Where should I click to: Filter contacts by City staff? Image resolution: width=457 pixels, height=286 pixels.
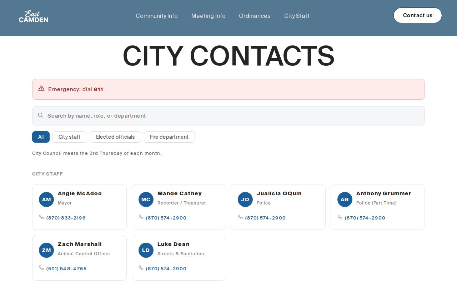pyautogui.click(x=70, y=137)
